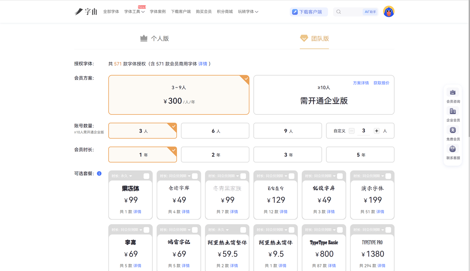Click the 字由 logo icon
The height and width of the screenshot is (271, 470).
tap(79, 12)
